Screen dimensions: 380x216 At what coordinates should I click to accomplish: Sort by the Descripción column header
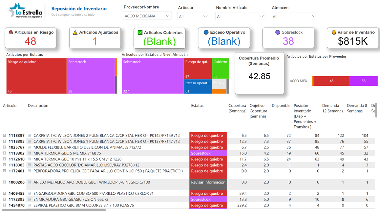coord(38,106)
